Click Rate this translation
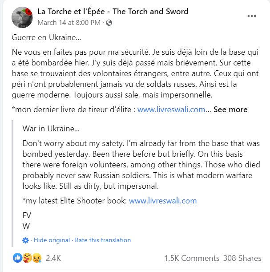 click(x=103, y=240)
